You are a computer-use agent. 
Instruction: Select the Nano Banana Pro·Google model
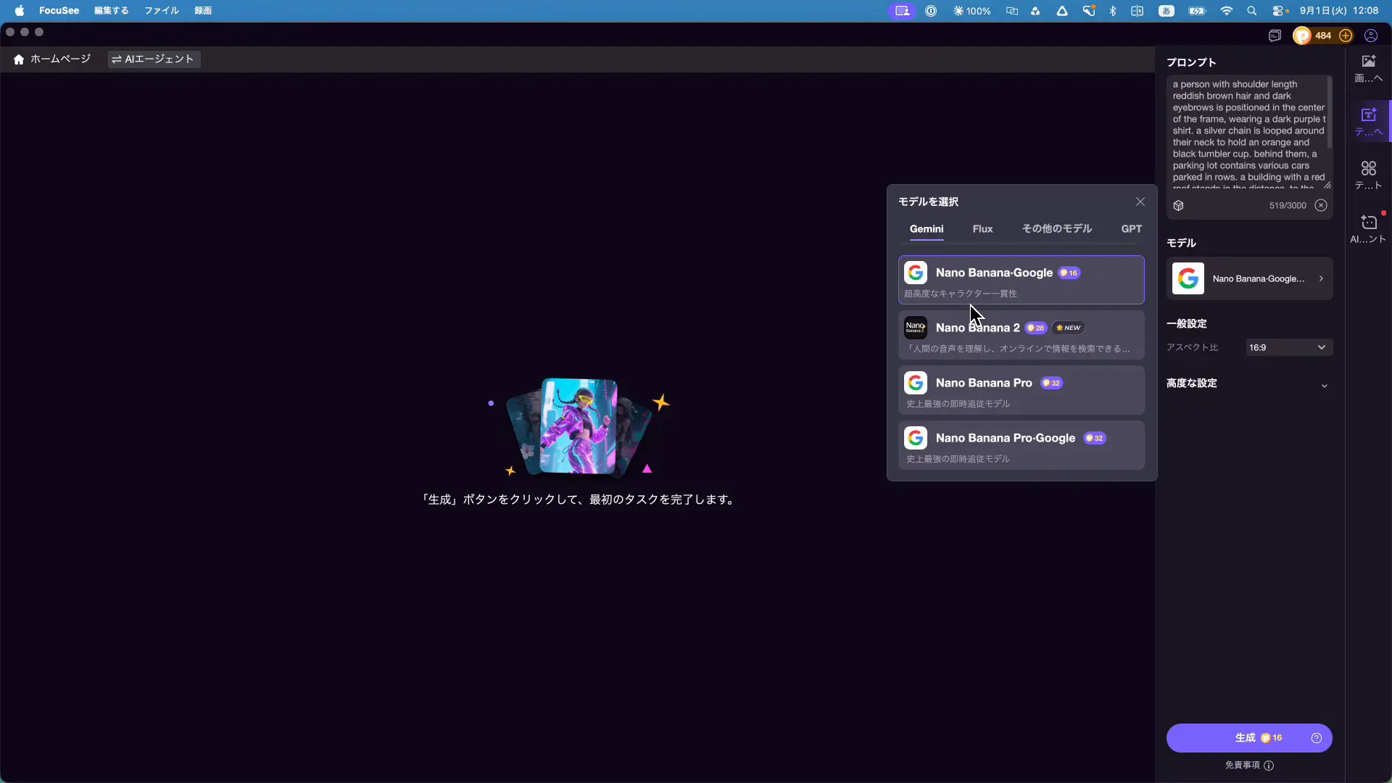[1021, 445]
